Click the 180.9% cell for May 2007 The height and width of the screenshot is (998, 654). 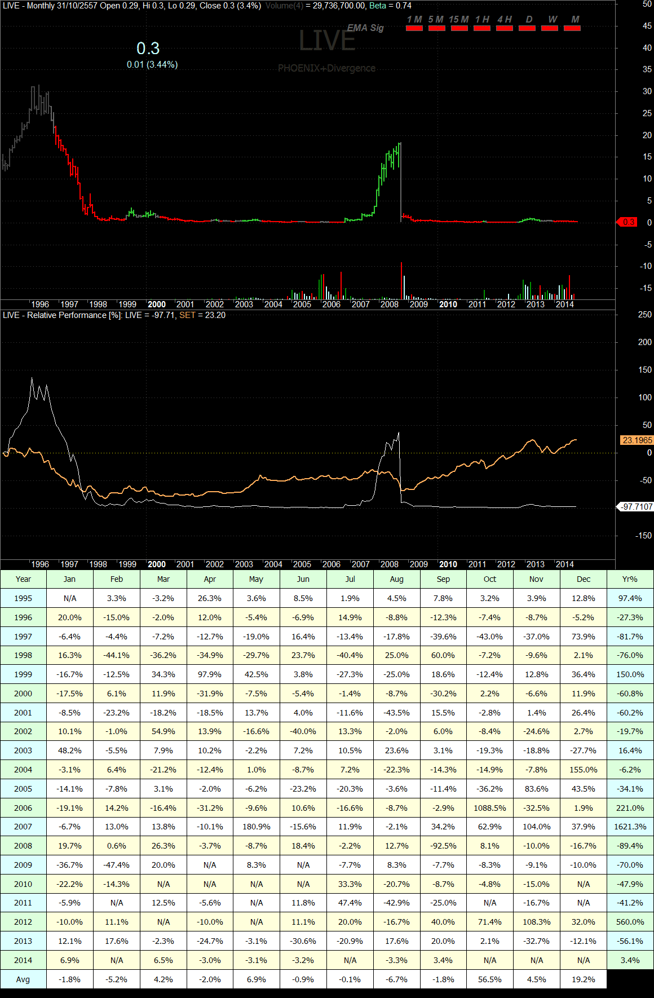point(256,827)
